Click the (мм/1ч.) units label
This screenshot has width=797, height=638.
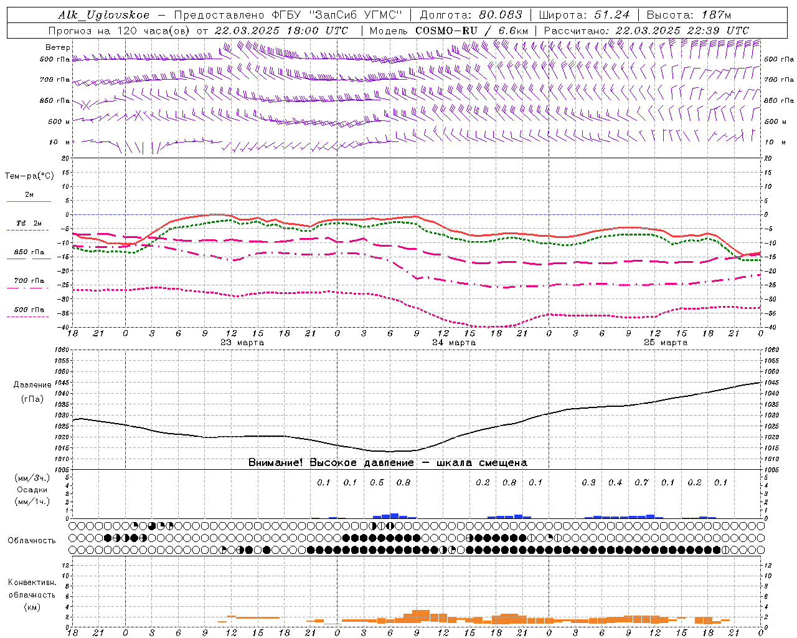click(x=32, y=502)
